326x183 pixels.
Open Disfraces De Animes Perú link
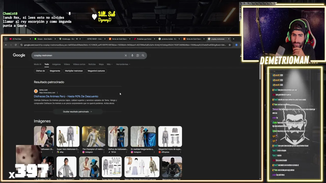(x=66, y=96)
